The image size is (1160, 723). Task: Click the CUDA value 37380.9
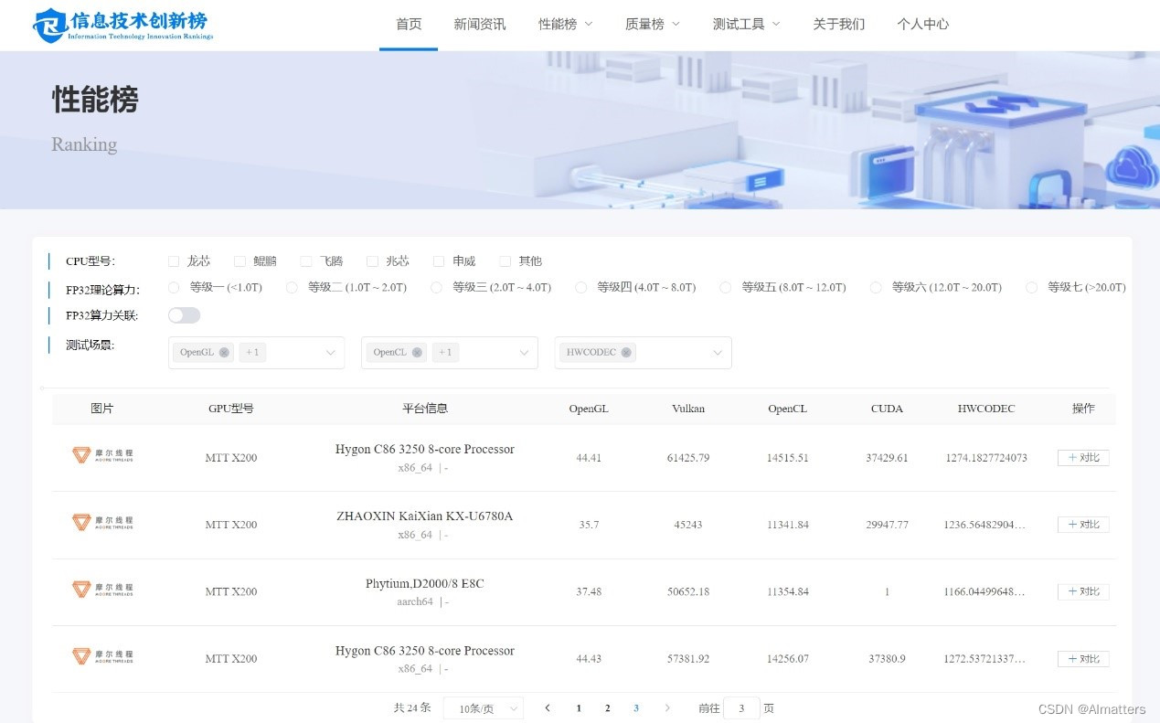[887, 659]
